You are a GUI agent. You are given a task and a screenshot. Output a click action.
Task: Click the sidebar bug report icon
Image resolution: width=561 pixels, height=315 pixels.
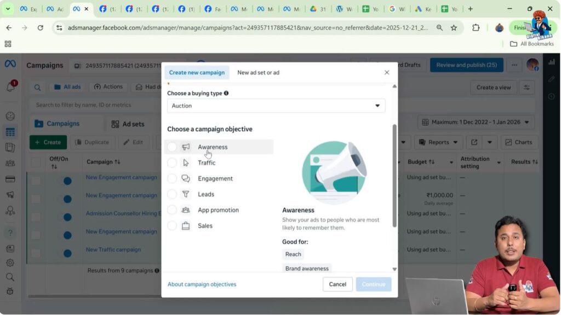click(x=10, y=291)
